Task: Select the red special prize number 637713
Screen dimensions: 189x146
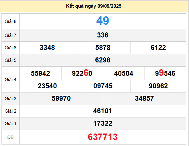Action: [103, 137]
